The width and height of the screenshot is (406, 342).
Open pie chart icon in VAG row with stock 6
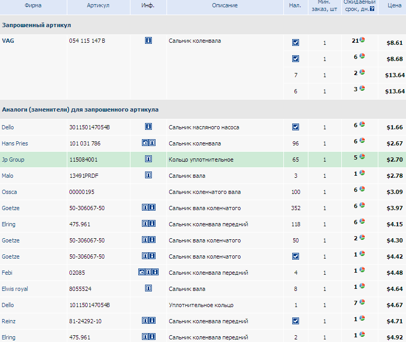tap(362, 88)
